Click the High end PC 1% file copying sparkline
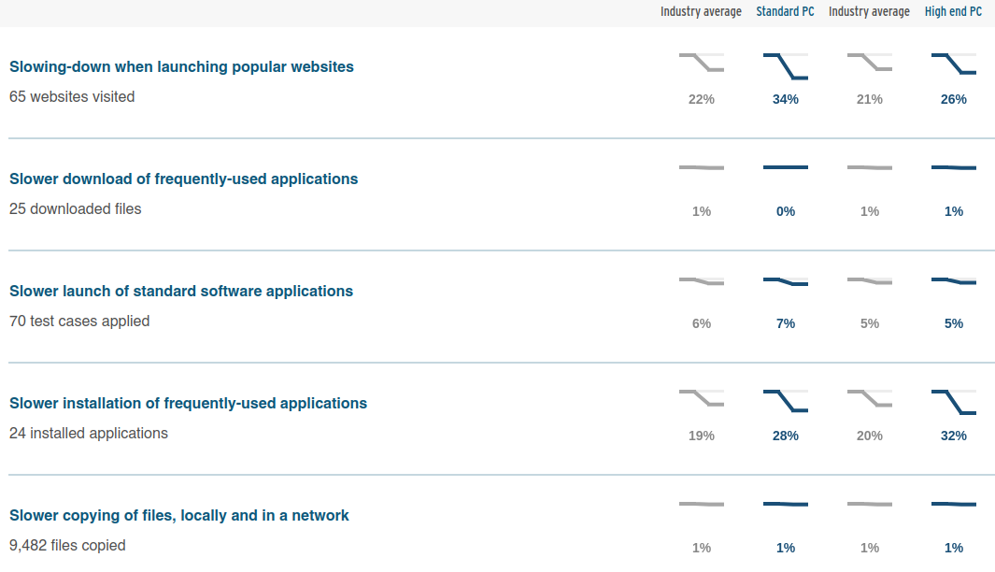The image size is (995, 572). tap(954, 504)
